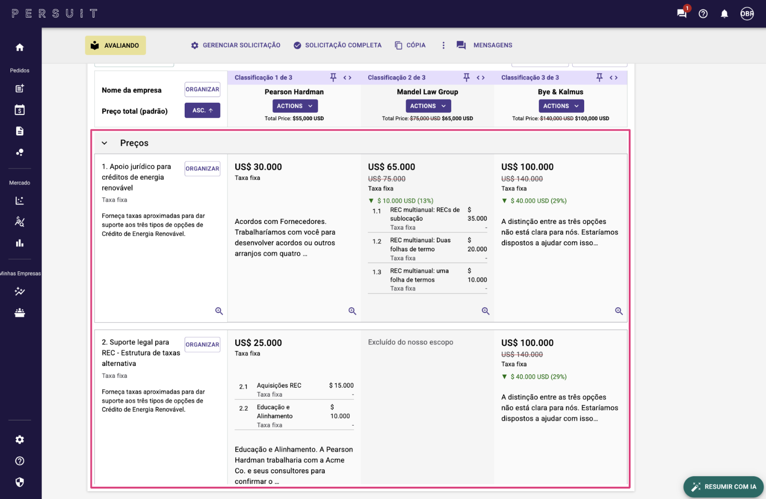Collapse the Preços section
Screen dimensions: 766x499
[105, 143]
